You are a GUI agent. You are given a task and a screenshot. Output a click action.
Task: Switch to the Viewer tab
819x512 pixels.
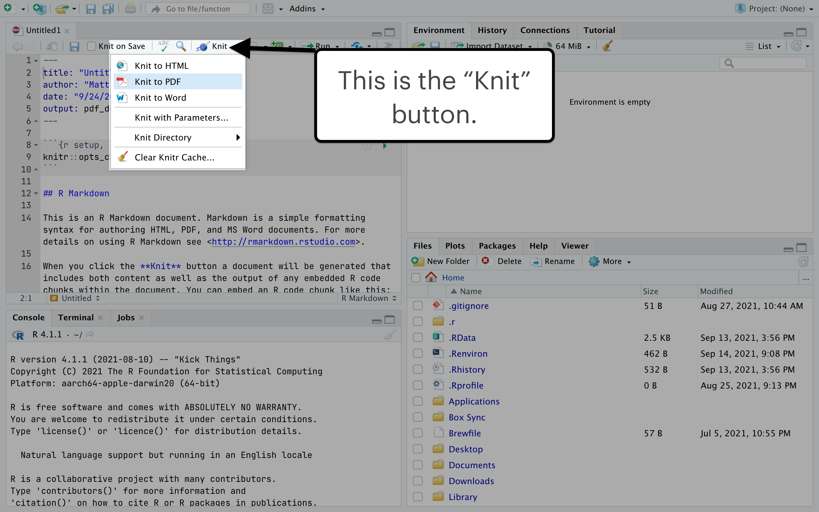575,246
